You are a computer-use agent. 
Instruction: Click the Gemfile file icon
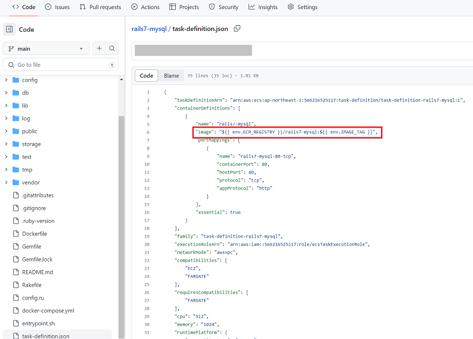(16, 247)
